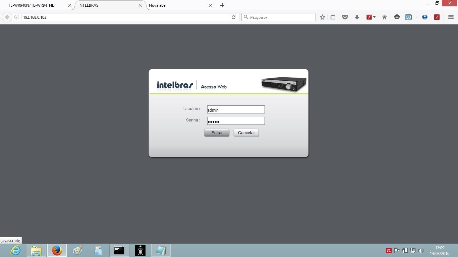Launch Paint from the taskbar
Screen dimensions: 458x257
[77, 250]
